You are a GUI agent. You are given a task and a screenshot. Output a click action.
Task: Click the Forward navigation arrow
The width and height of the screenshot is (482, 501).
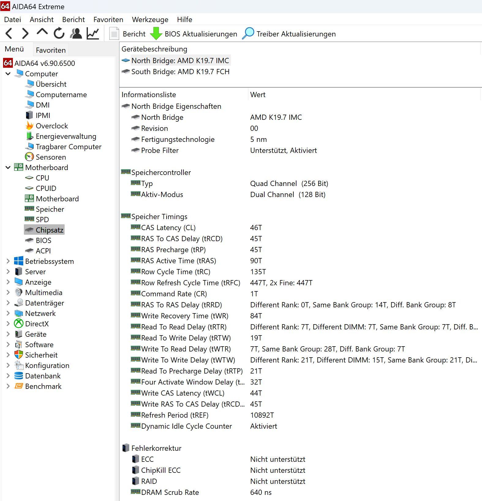coord(25,33)
